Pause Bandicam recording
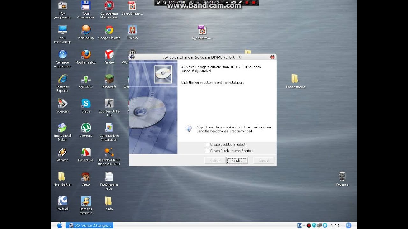The width and height of the screenshot is (408, 229). pyautogui.click(x=247, y=3)
